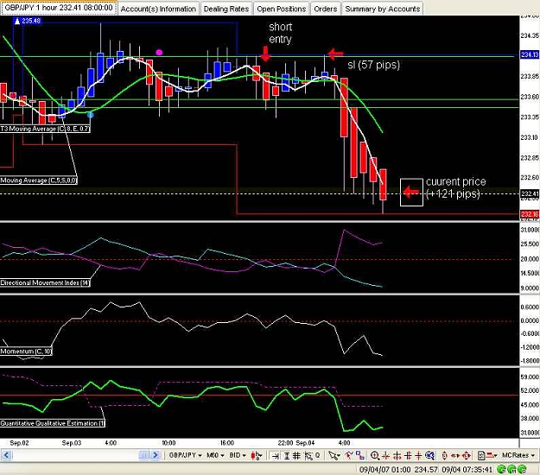Open the BID price type dropdown
This screenshot has height=475, width=540.
(238, 455)
